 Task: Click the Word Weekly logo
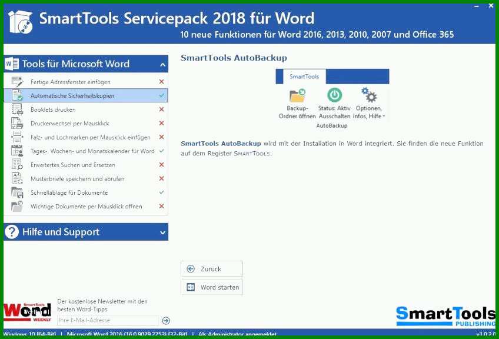click(28, 312)
